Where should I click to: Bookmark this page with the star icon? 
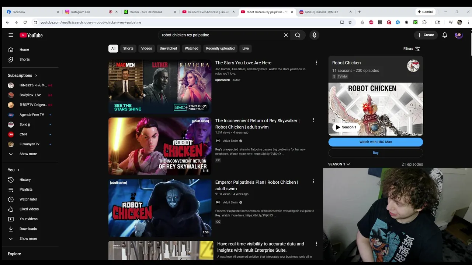click(350, 22)
